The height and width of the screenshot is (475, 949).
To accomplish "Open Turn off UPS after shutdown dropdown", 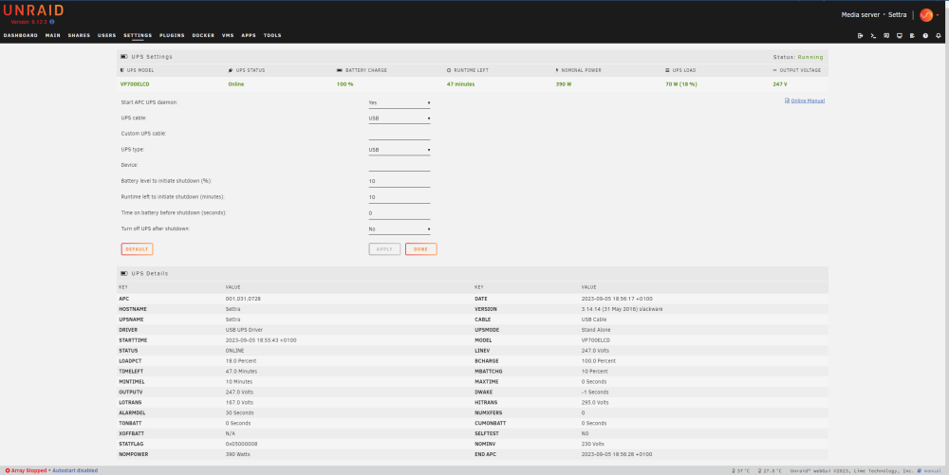I will (400, 229).
